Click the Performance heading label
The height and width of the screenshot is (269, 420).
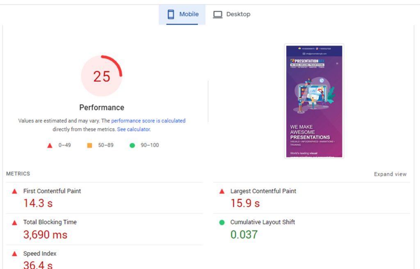(102, 107)
